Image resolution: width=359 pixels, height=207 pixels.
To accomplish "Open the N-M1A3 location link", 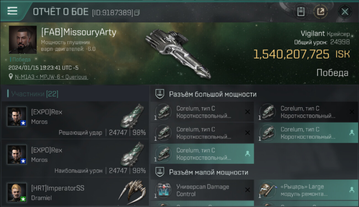I will [x=51, y=77].
